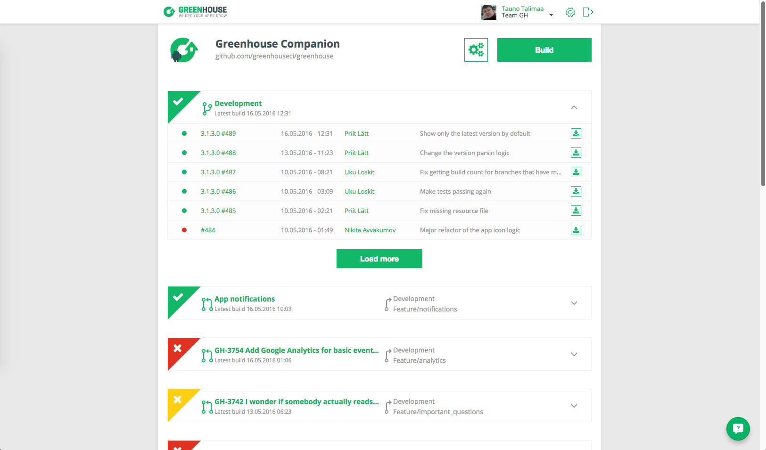This screenshot has width=766, height=450.
Task: Download artifacts for build #489
Action: click(x=576, y=133)
